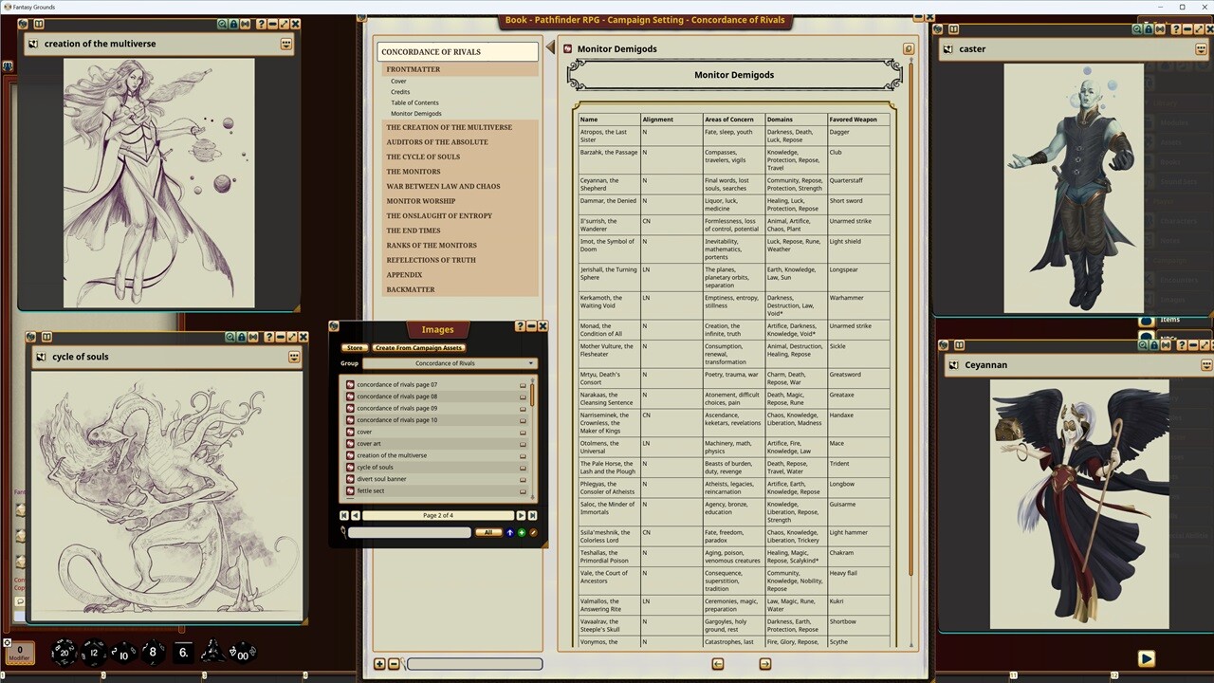This screenshot has height=683, width=1214.
Task: Select 'THE CYCLE OF SOULS' chapter entry
Action: [423, 157]
